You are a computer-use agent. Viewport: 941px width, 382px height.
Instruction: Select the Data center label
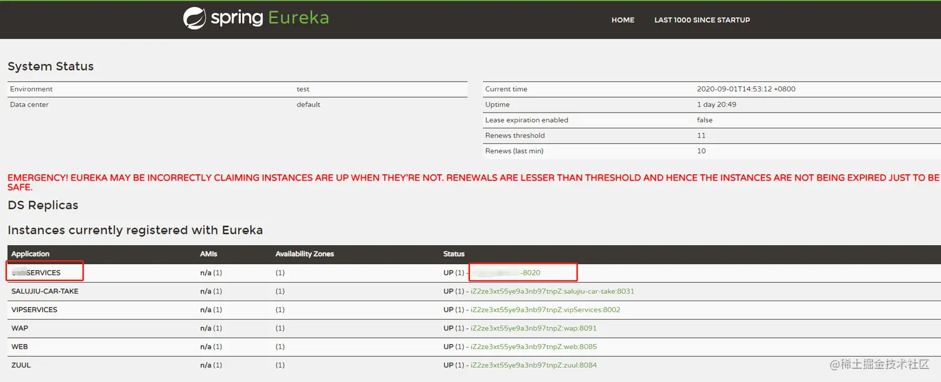[x=29, y=105]
